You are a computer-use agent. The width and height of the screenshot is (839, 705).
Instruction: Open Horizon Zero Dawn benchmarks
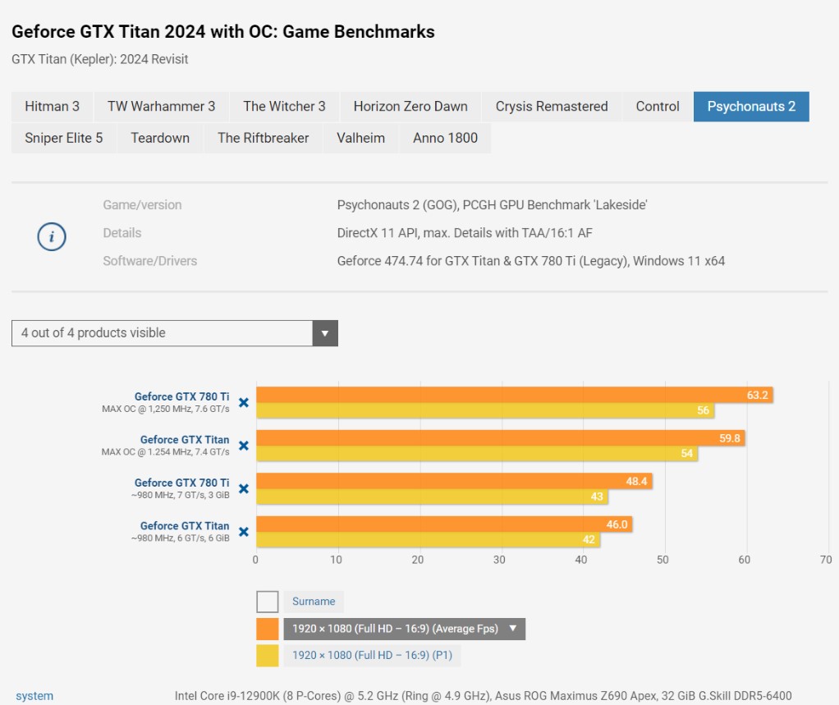click(410, 107)
